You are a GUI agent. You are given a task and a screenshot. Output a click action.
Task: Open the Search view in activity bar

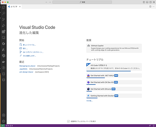3,13
